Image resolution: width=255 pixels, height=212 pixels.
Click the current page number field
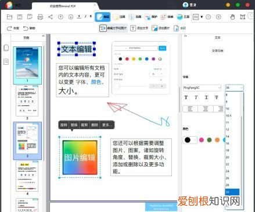[x=79, y=17]
